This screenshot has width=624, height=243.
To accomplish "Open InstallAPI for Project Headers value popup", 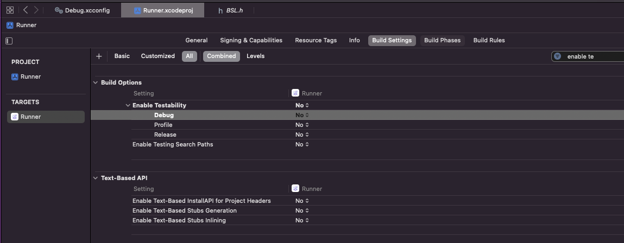I will pos(302,201).
